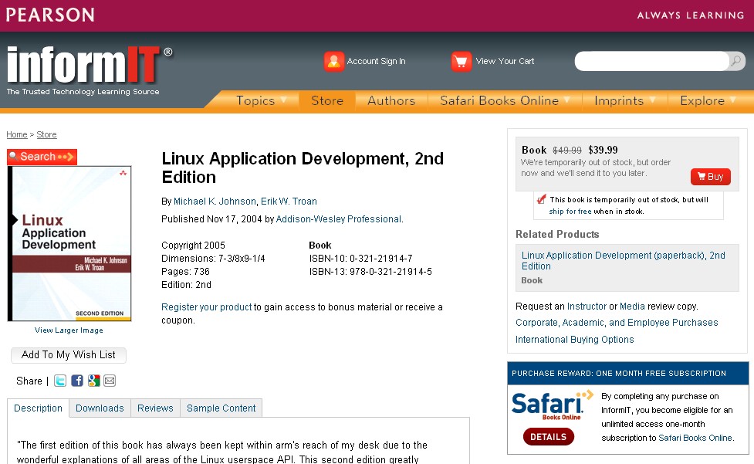Click the ISBN-10 number text
Screen dimensions: 754x464
[x=360, y=259]
